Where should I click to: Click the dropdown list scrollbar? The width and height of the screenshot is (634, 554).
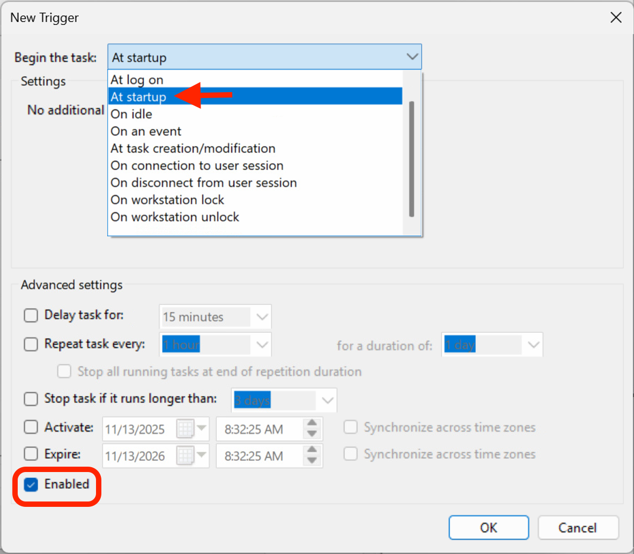click(411, 159)
